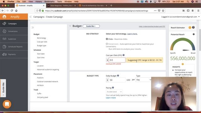
Task: Open the Conversions sidebar section
Action: pyautogui.click(x=14, y=31)
